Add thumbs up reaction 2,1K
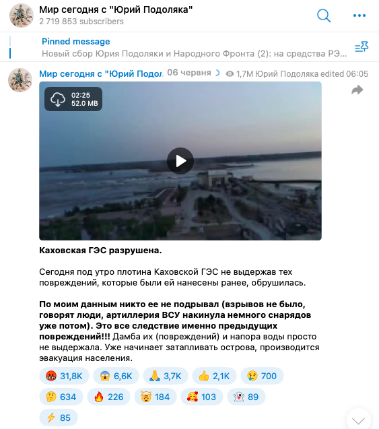Screen dimensions: 379x429 [x=214, y=376]
